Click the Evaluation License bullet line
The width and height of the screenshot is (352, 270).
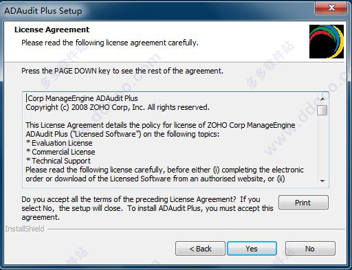pyautogui.click(x=59, y=143)
